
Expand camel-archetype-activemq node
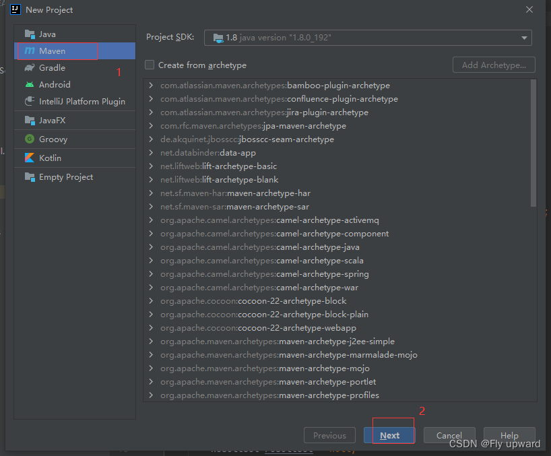(x=151, y=220)
